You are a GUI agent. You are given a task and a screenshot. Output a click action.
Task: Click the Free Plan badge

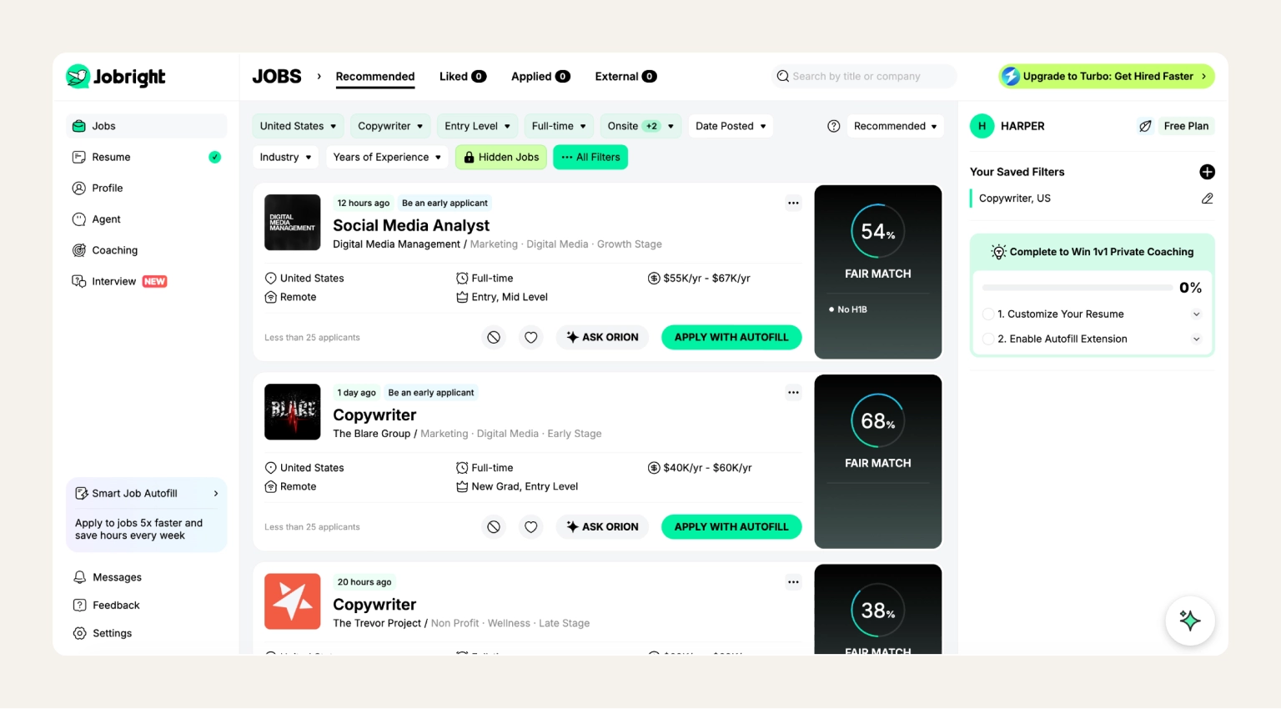pyautogui.click(x=1186, y=126)
